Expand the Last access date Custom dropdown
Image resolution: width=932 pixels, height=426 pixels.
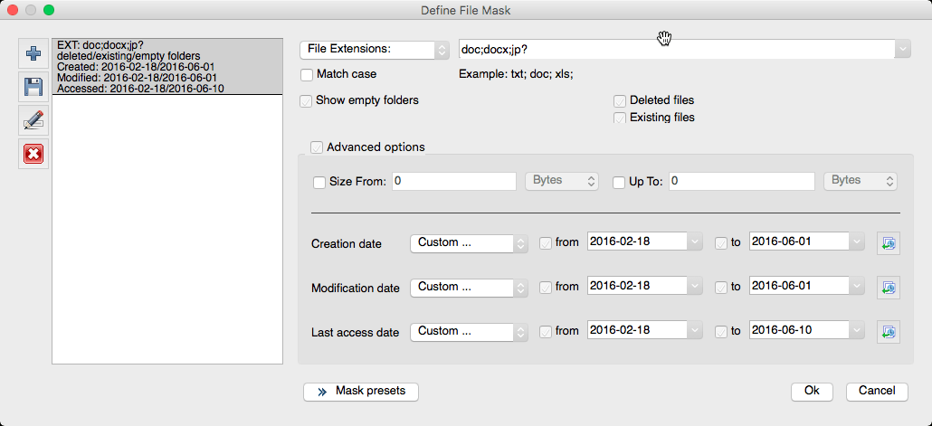(x=468, y=332)
